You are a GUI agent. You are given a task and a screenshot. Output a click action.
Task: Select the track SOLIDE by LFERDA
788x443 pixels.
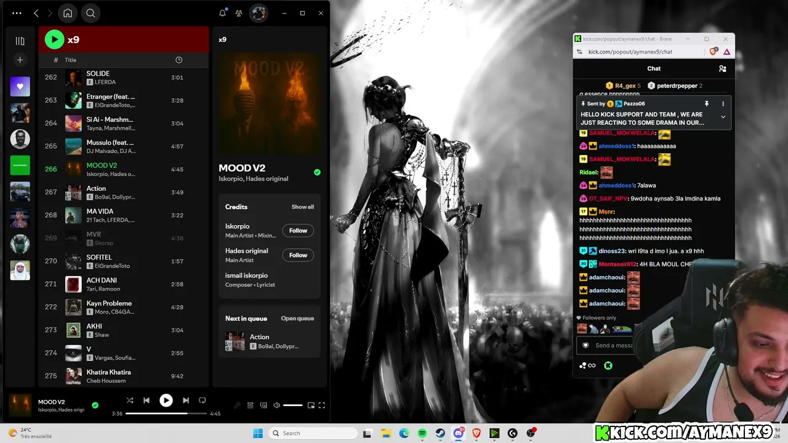[123, 78]
